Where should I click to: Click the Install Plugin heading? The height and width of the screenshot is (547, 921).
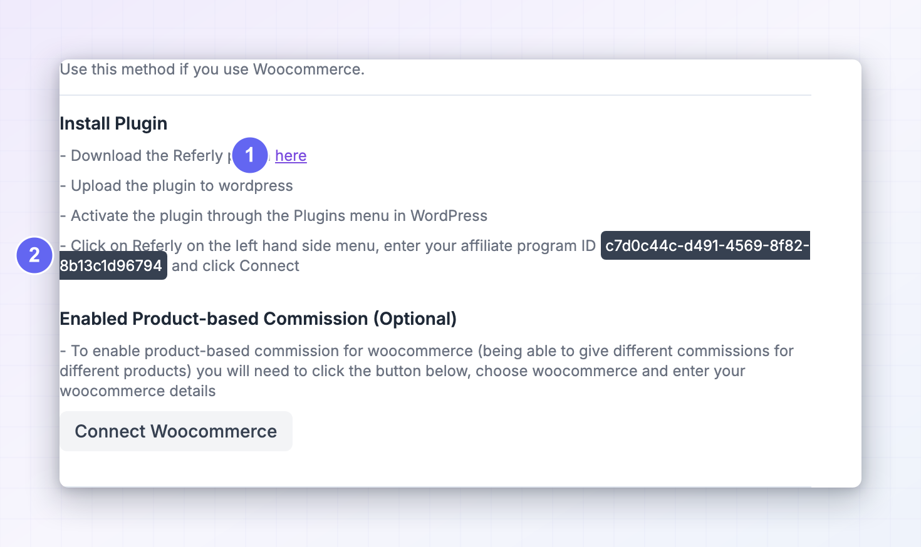[x=113, y=123]
